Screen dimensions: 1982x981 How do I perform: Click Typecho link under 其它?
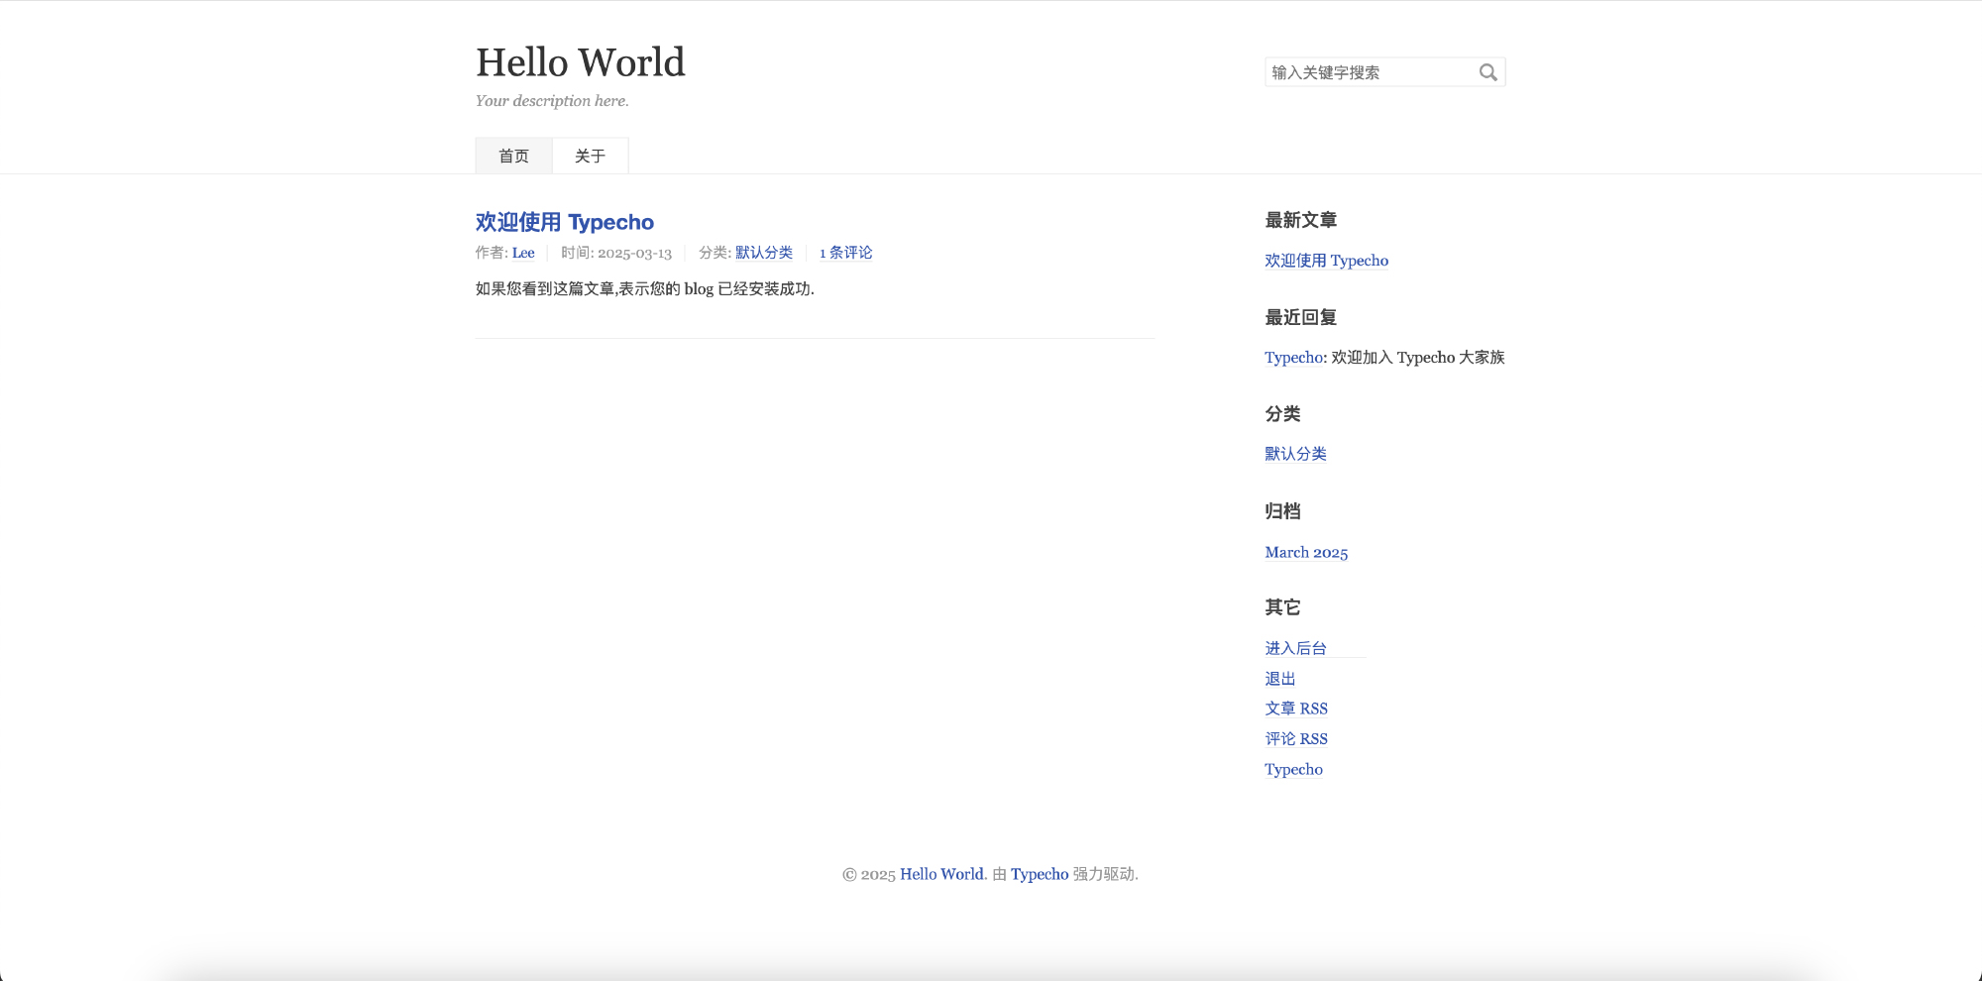[1293, 770]
